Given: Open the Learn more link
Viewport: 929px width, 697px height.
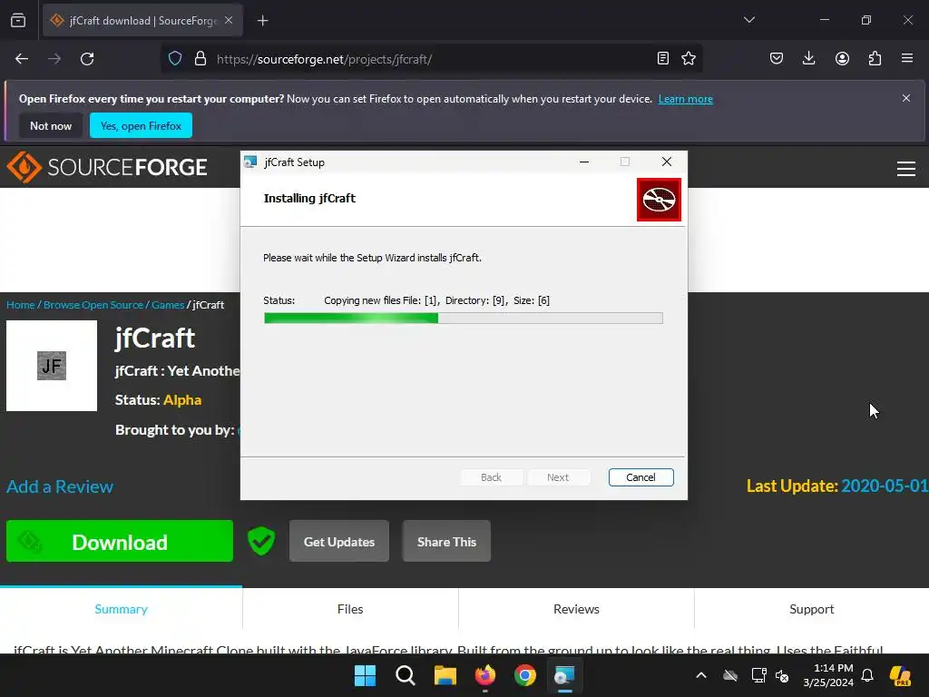Looking at the screenshot, I should pos(686,99).
